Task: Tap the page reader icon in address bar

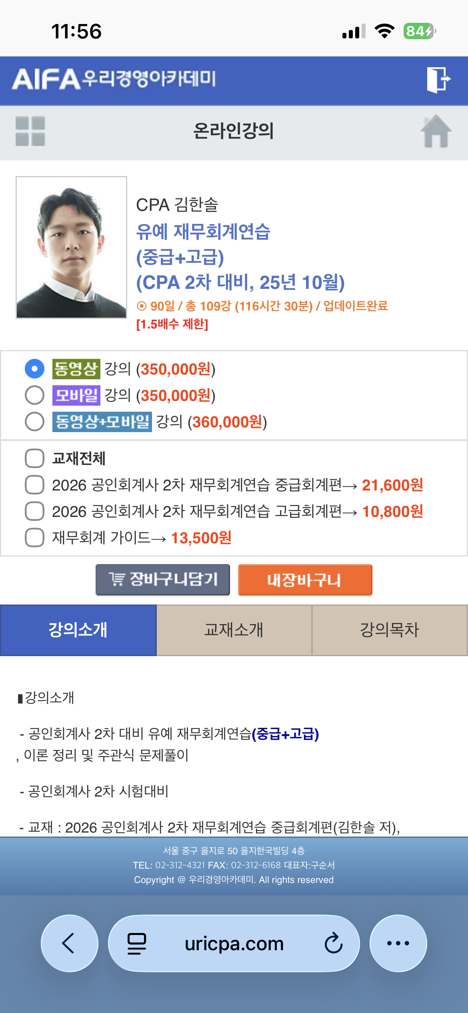Action: tap(136, 943)
